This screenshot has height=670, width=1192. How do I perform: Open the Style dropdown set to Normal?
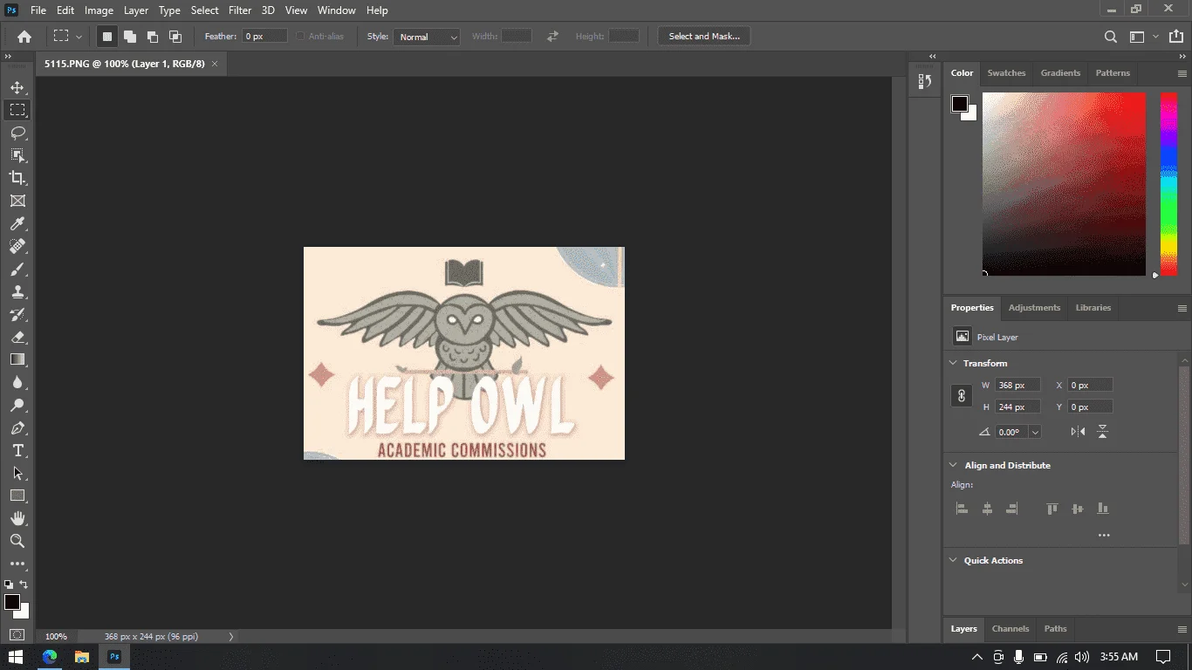[x=427, y=37]
